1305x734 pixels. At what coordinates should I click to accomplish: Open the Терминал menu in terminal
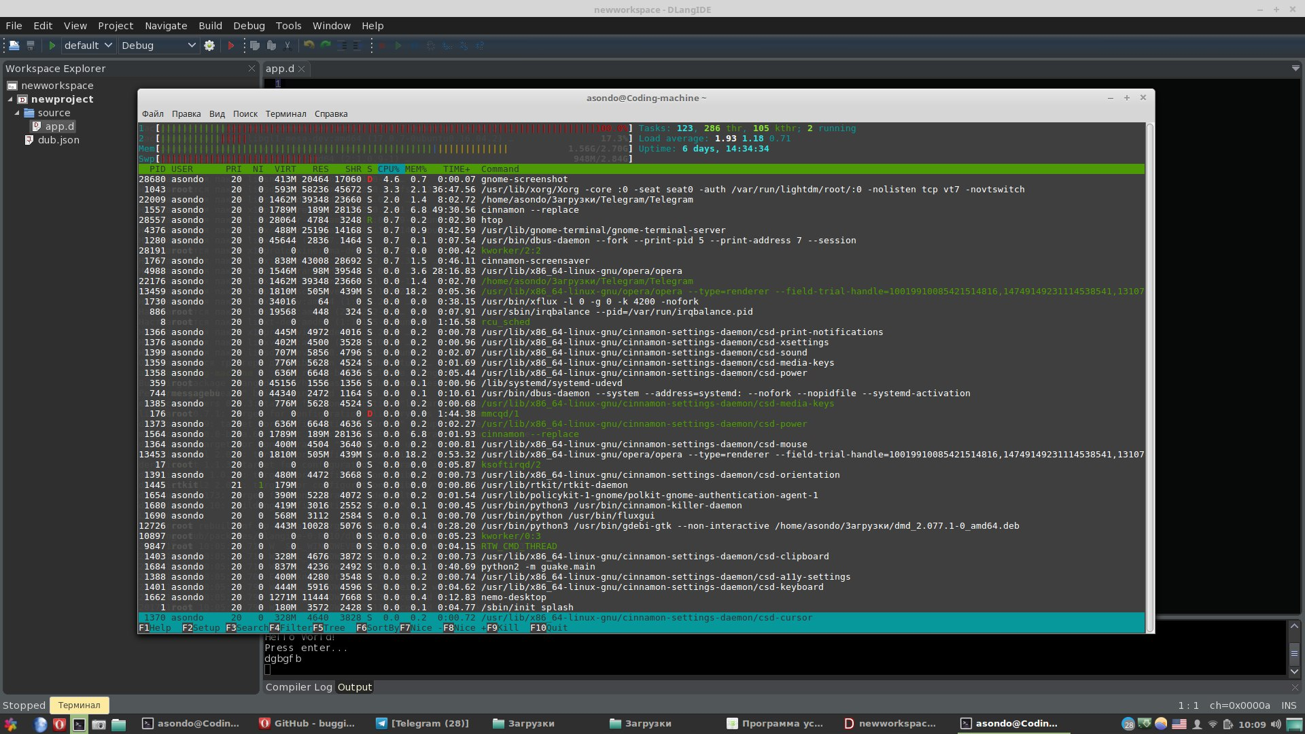285,114
